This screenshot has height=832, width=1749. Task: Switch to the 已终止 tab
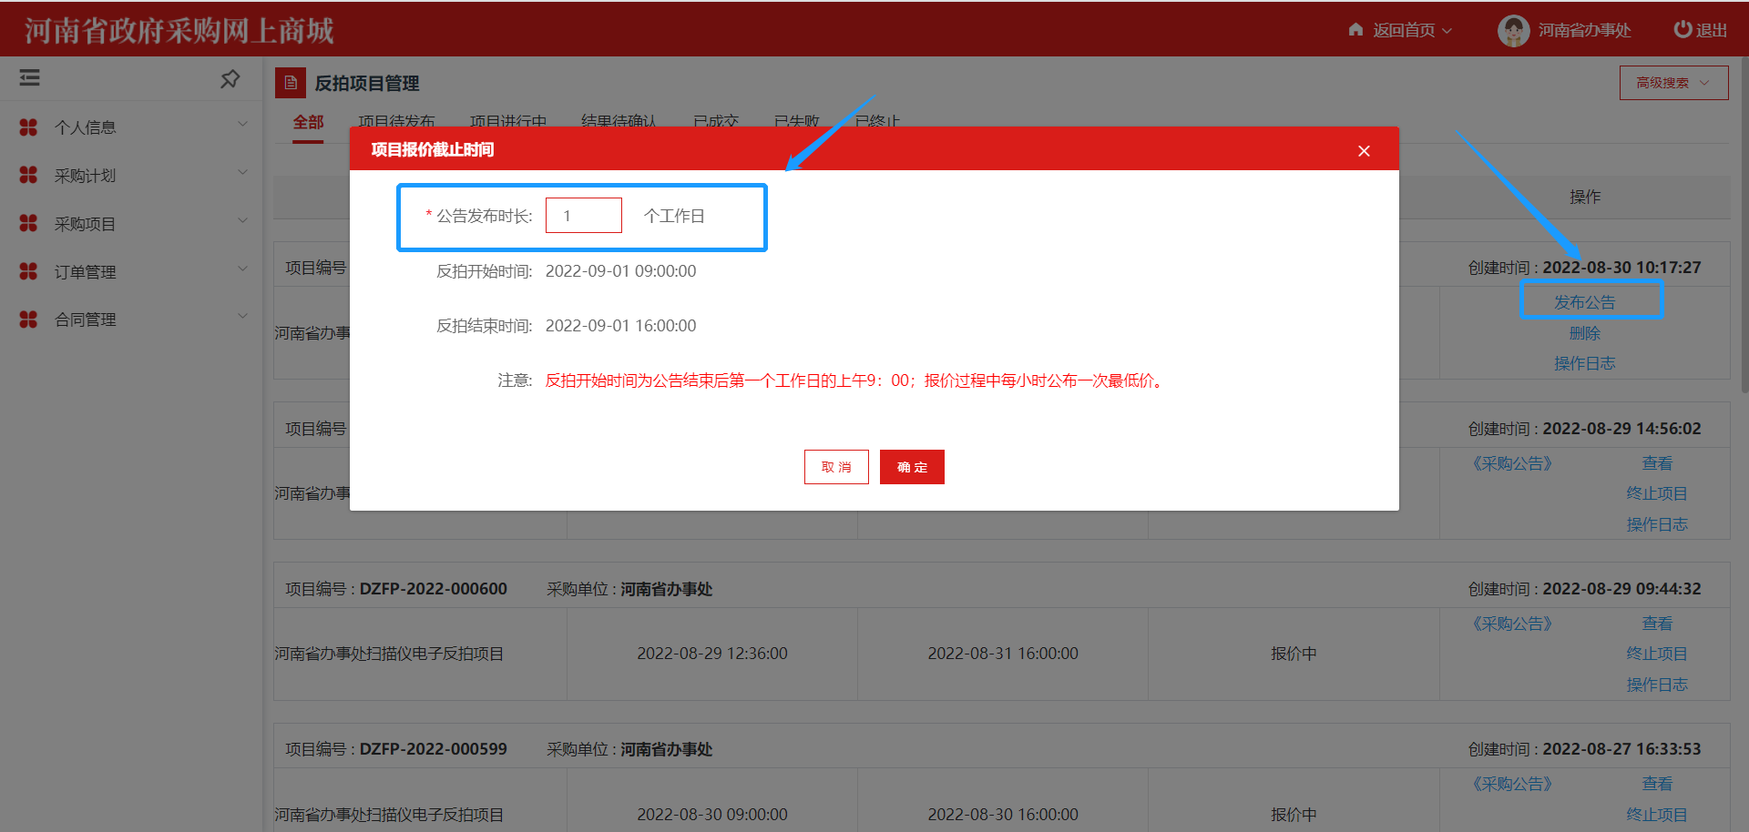(877, 122)
